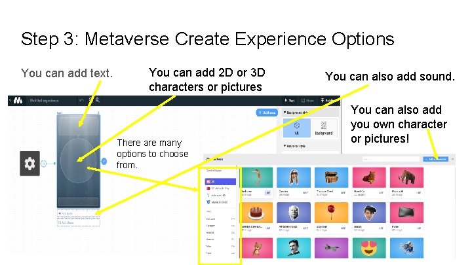Select the AR background style option
The height and width of the screenshot is (265, 472).
297,128
